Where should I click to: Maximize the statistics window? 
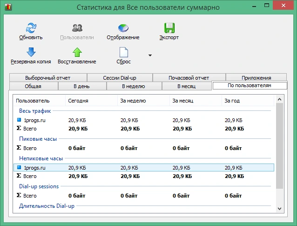pyautogui.click(x=267, y=6)
